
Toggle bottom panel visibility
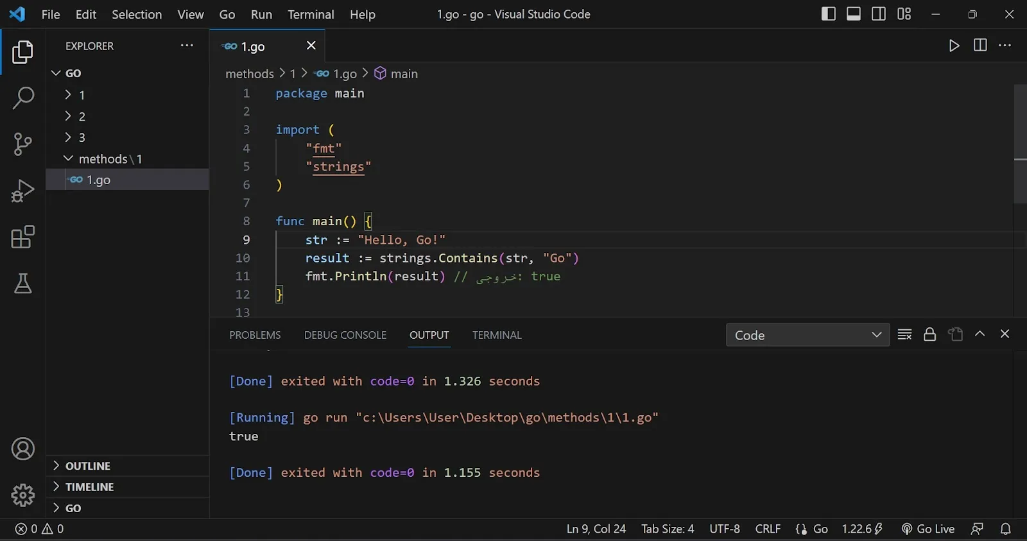(x=854, y=13)
